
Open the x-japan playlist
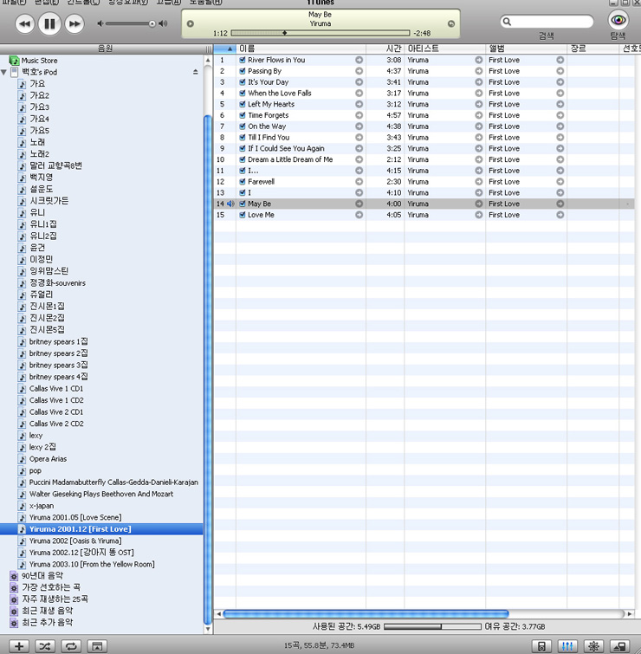tap(42, 506)
